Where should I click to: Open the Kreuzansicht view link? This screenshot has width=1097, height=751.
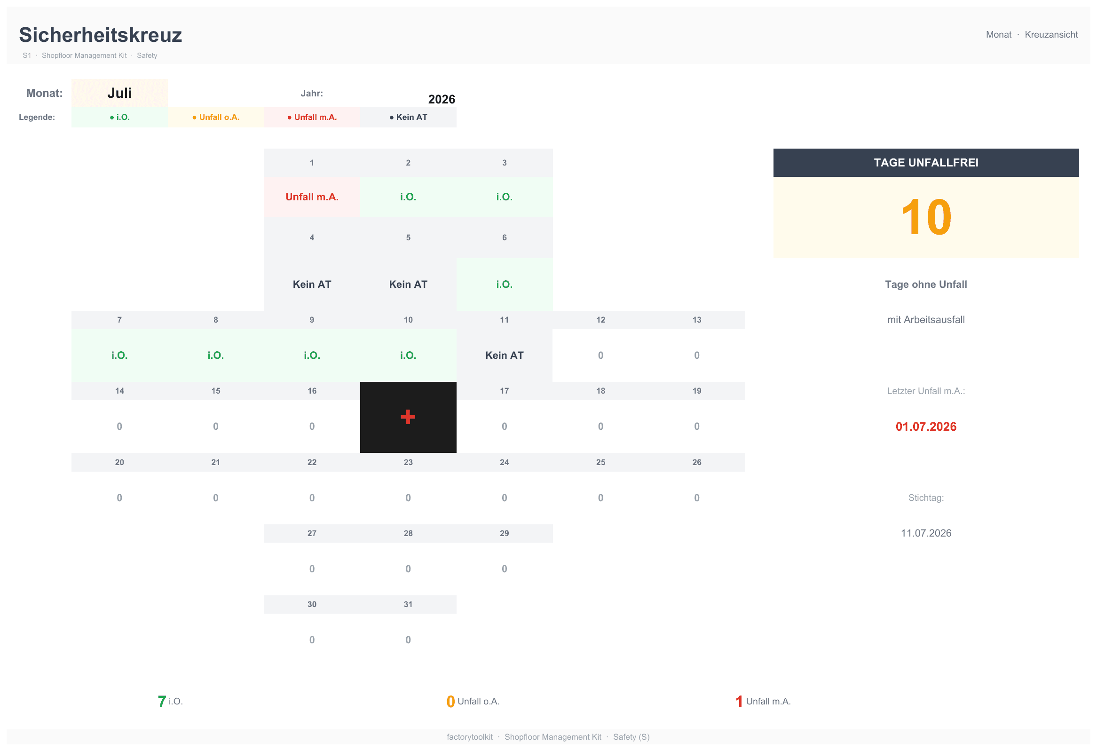[x=1051, y=34]
